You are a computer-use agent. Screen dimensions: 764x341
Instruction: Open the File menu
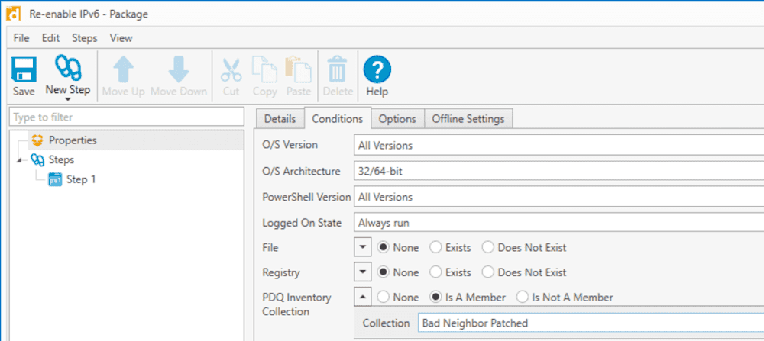pyautogui.click(x=21, y=38)
